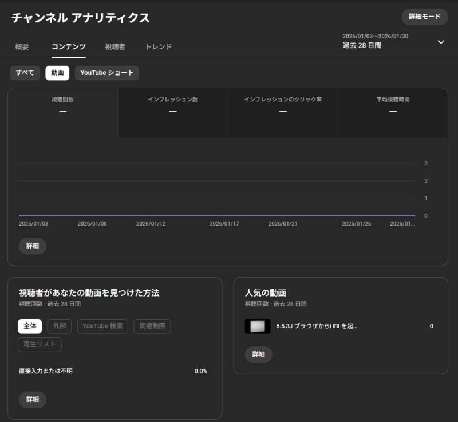458x422 pixels.
Task: Open 詳細 in the traffic sources card
Action: (33, 399)
